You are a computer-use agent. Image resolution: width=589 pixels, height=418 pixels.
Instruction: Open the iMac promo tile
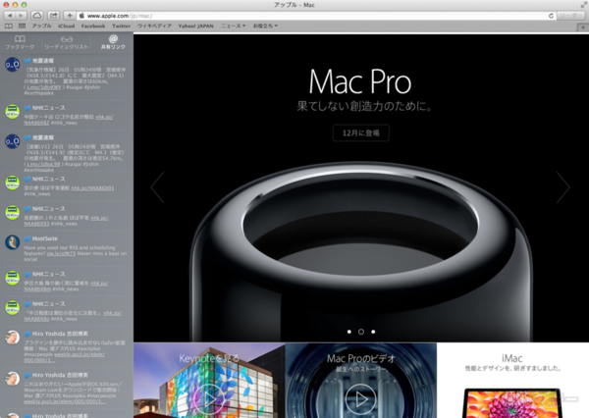[512, 380]
